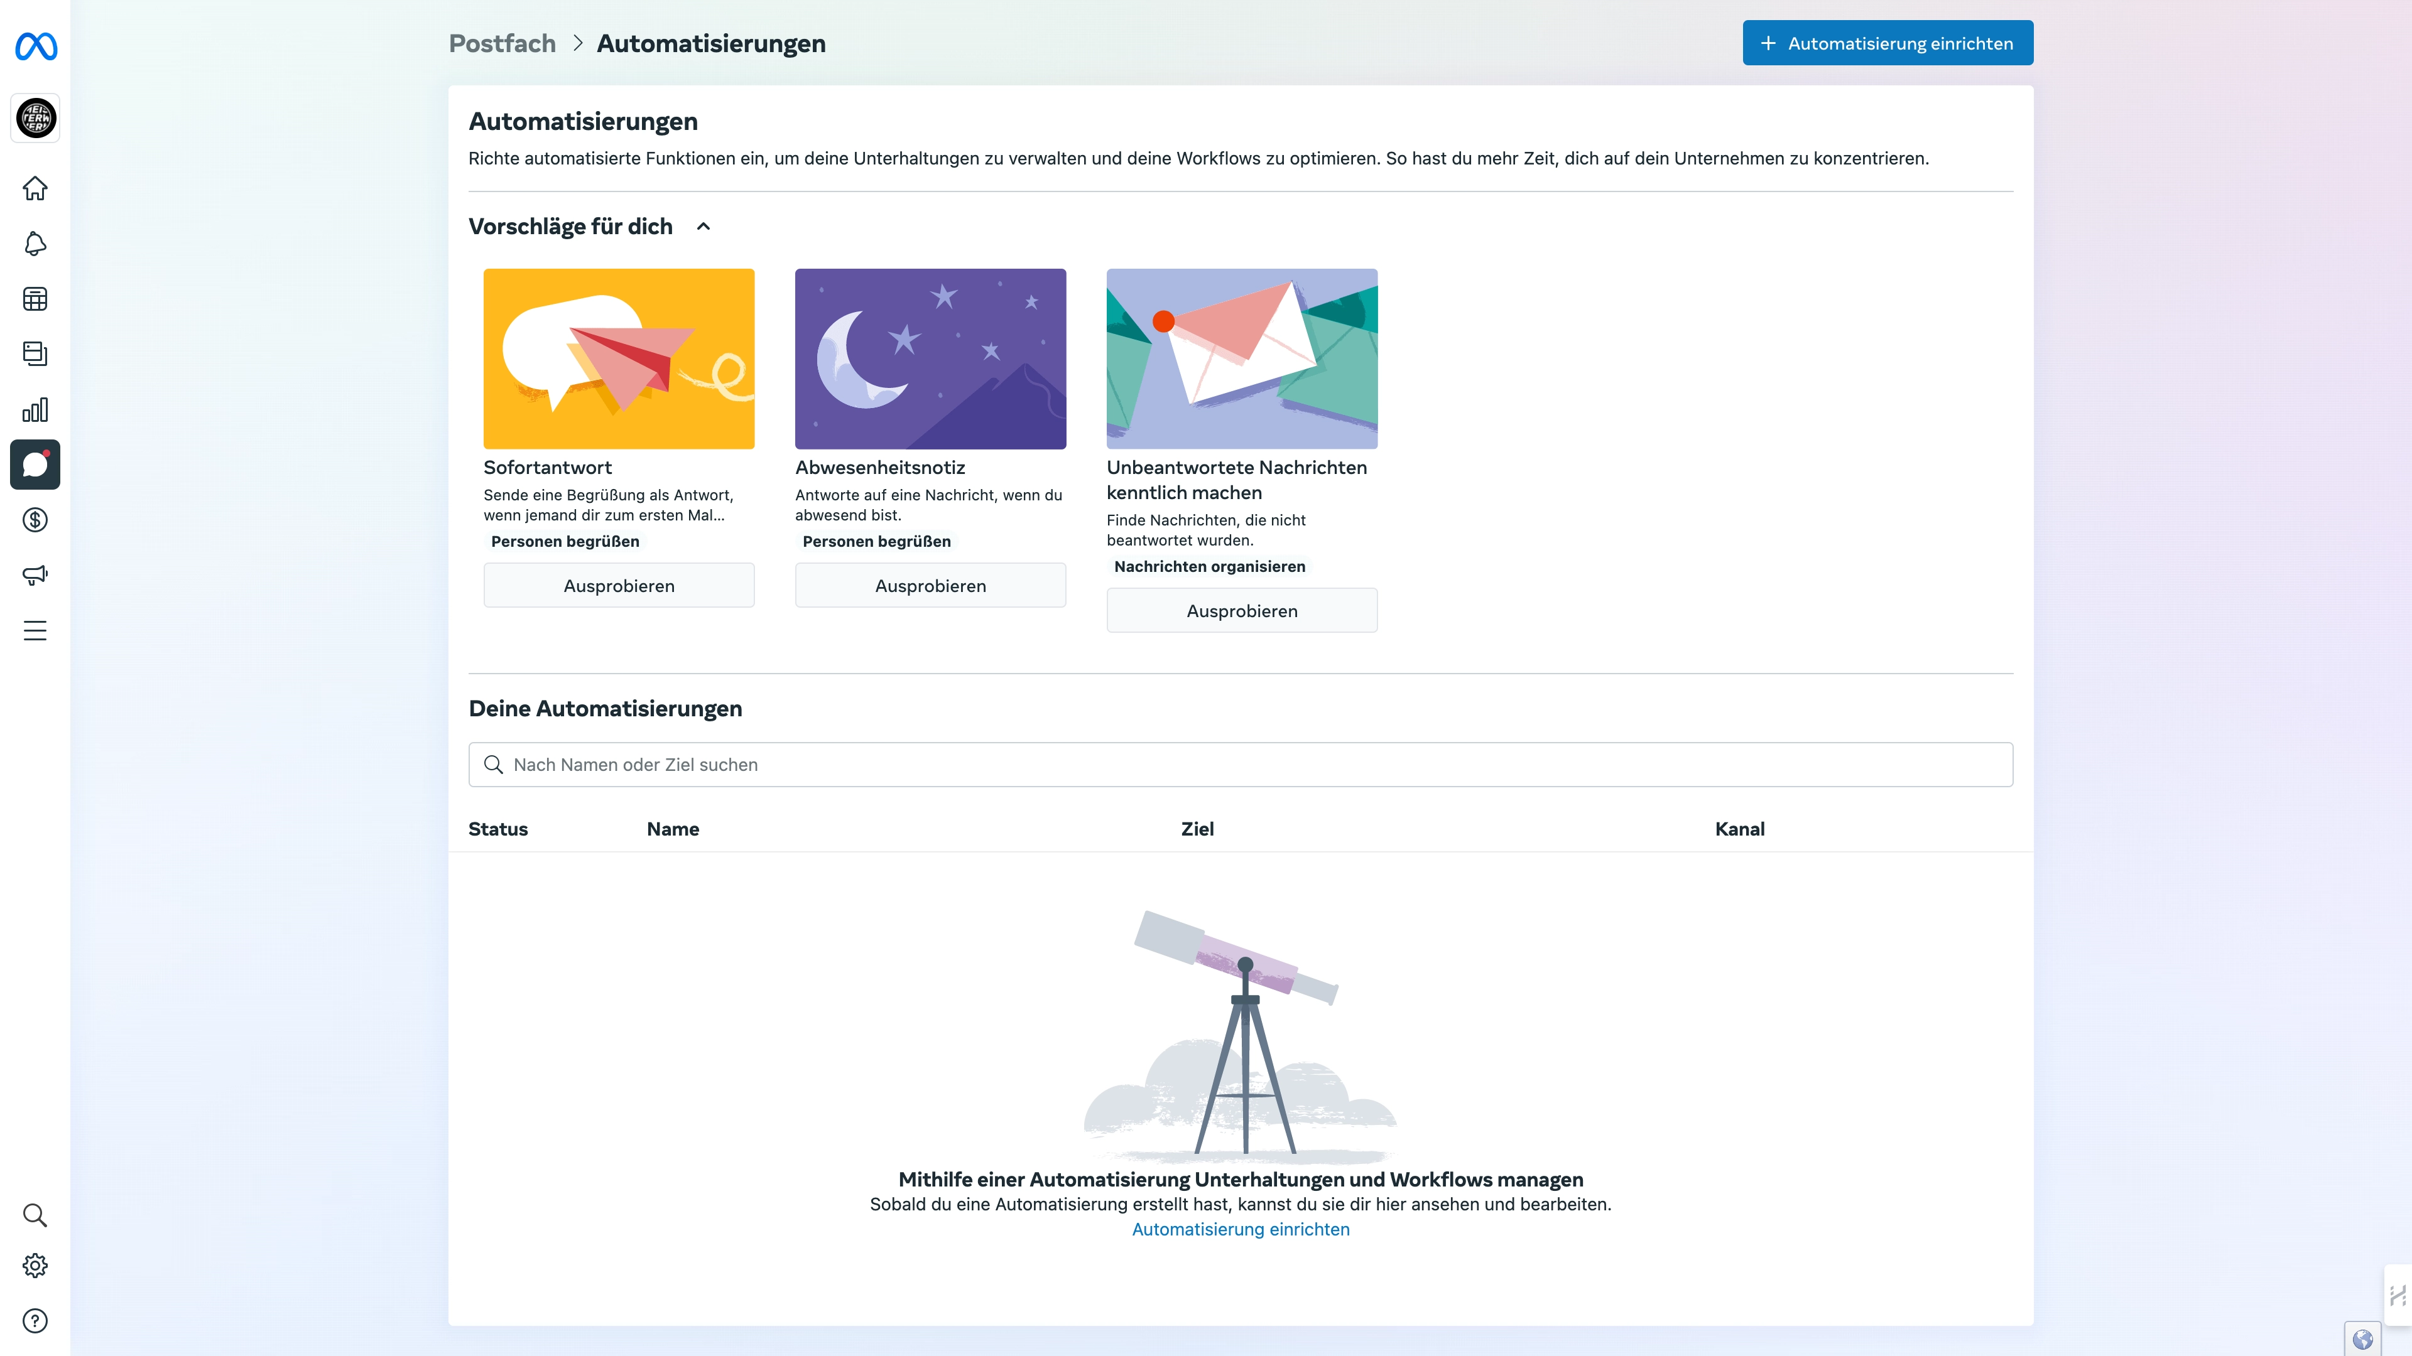Image resolution: width=2412 pixels, height=1356 pixels.
Task: Click Personen begrüßen tag under Abwesenheitsnotiz
Action: [x=876, y=541]
